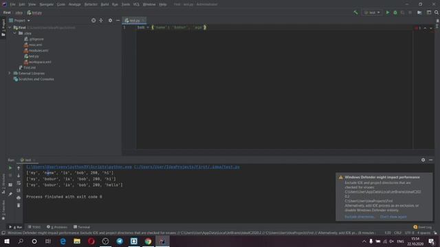Image resolution: width=440 pixels, height=247 pixels.
Task: Select .gitignore in the project tree
Action: (34, 39)
